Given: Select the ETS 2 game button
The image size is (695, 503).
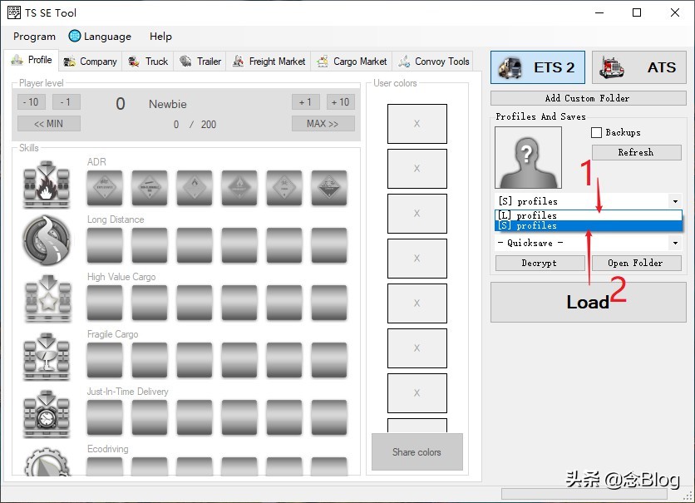Looking at the screenshot, I should [537, 67].
